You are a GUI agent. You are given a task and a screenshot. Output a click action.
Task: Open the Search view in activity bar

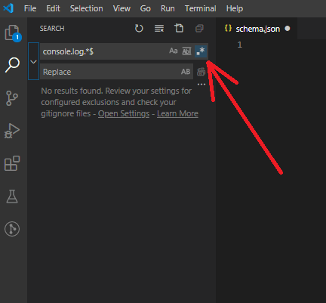point(12,65)
